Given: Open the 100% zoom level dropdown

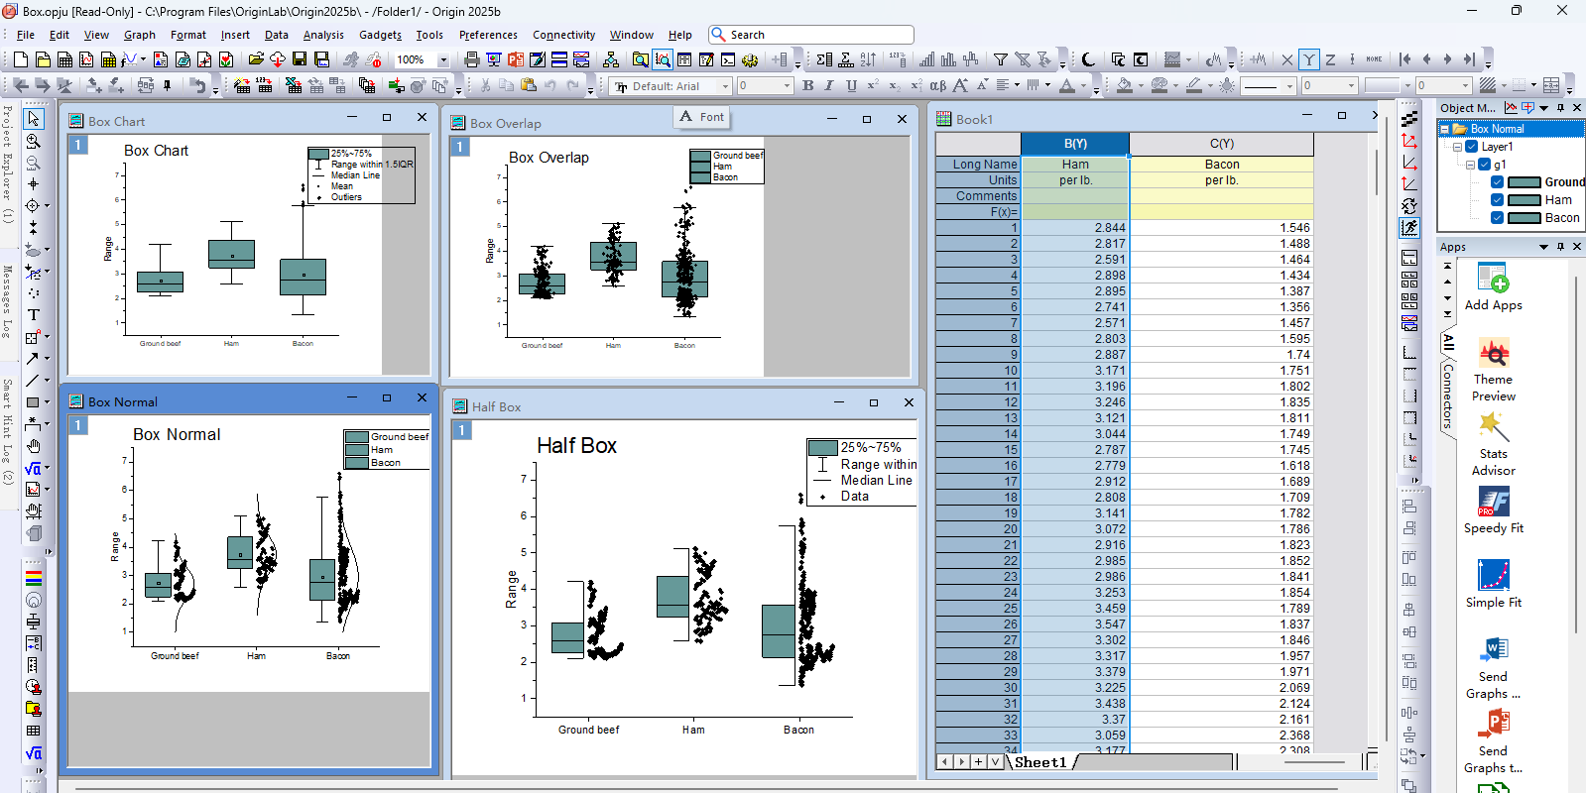Looking at the screenshot, I should tap(442, 60).
